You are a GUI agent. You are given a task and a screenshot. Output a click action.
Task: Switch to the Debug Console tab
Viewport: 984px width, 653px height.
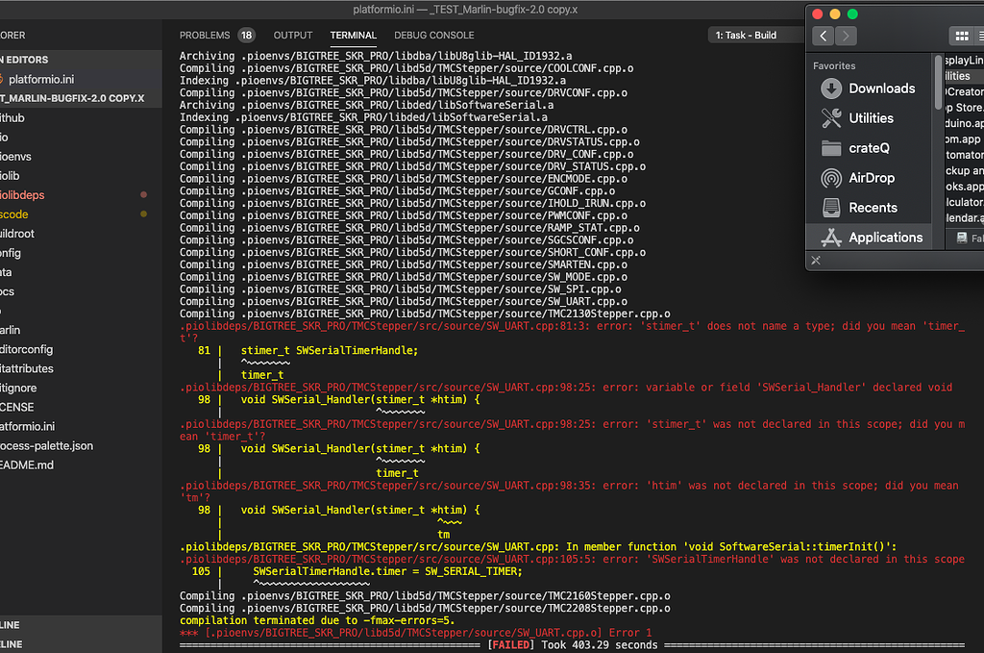click(433, 36)
